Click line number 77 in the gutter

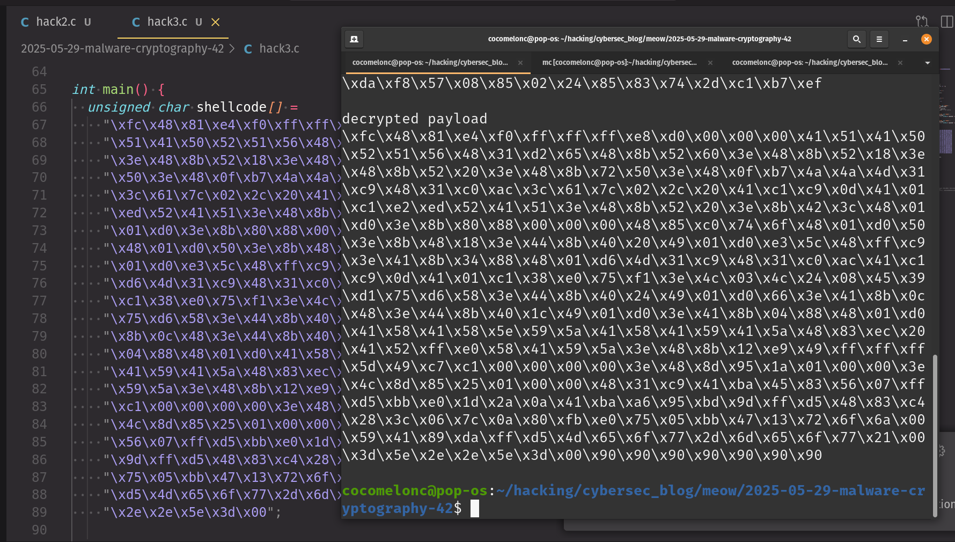[39, 301]
